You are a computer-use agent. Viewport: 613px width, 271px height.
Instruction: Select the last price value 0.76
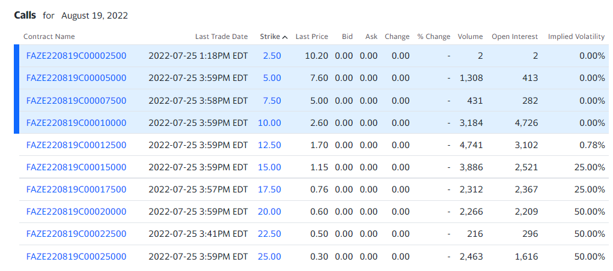(x=319, y=189)
